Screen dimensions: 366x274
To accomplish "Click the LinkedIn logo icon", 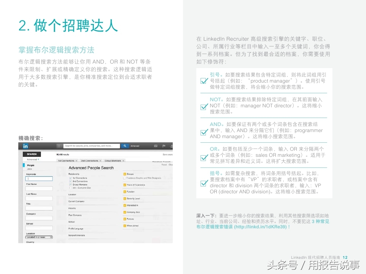I will [26, 146].
